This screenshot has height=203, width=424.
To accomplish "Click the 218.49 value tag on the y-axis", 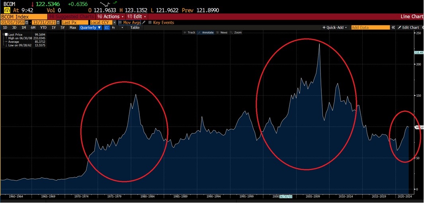I will pos(418,53).
